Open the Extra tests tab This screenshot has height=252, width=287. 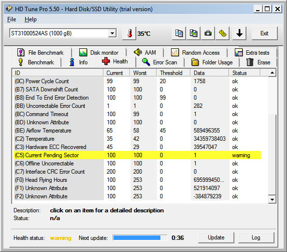click(x=252, y=53)
